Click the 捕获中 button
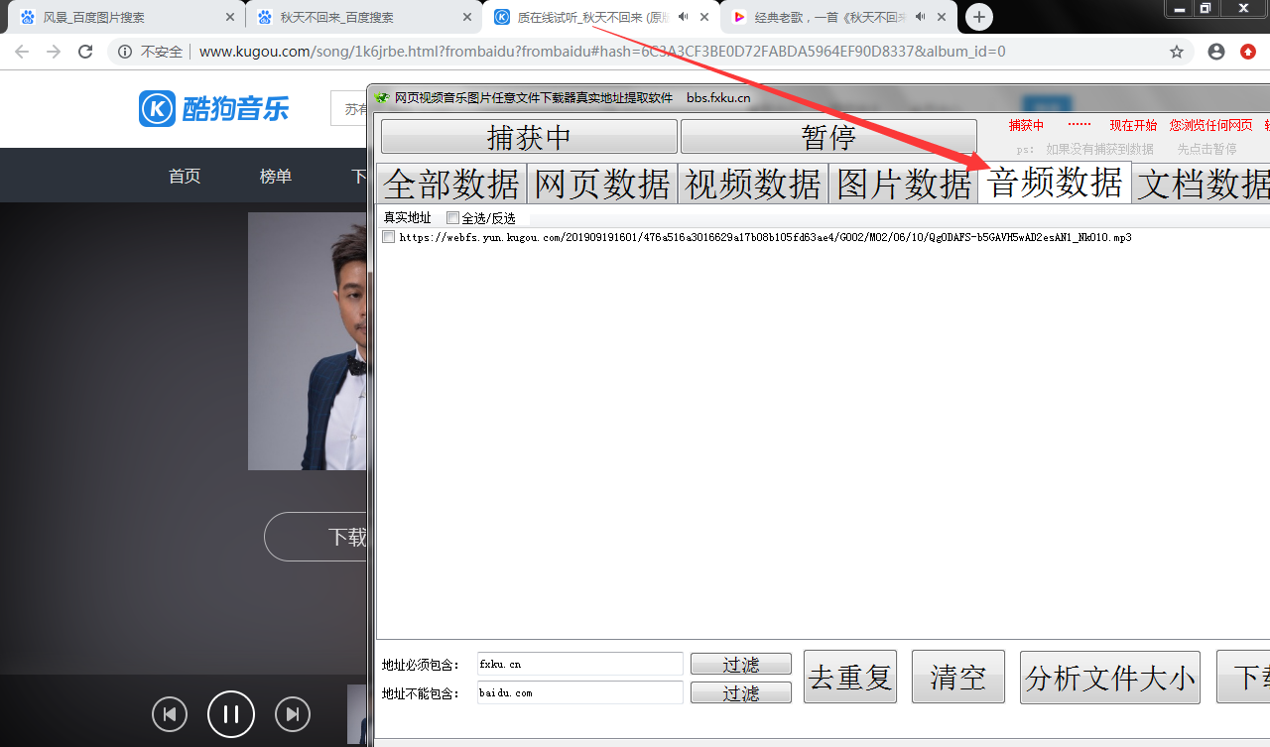The height and width of the screenshot is (747, 1270). pyautogui.click(x=529, y=137)
